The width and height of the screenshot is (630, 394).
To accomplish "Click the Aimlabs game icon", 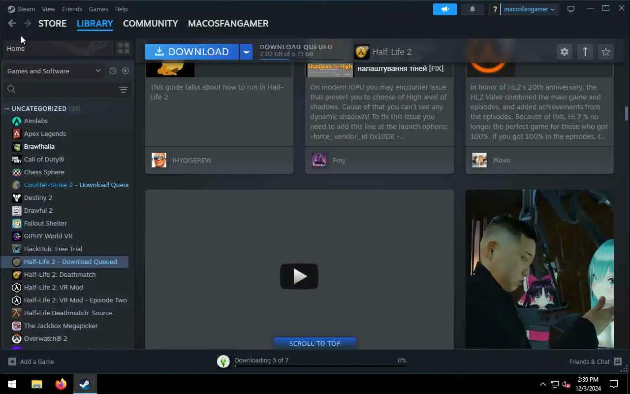I will (x=17, y=121).
